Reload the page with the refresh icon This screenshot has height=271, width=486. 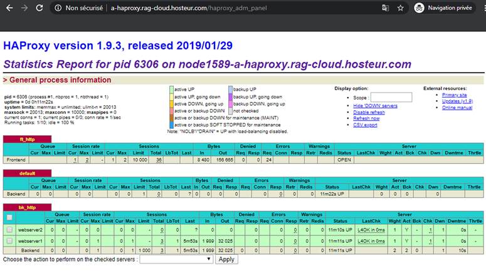pos(40,8)
